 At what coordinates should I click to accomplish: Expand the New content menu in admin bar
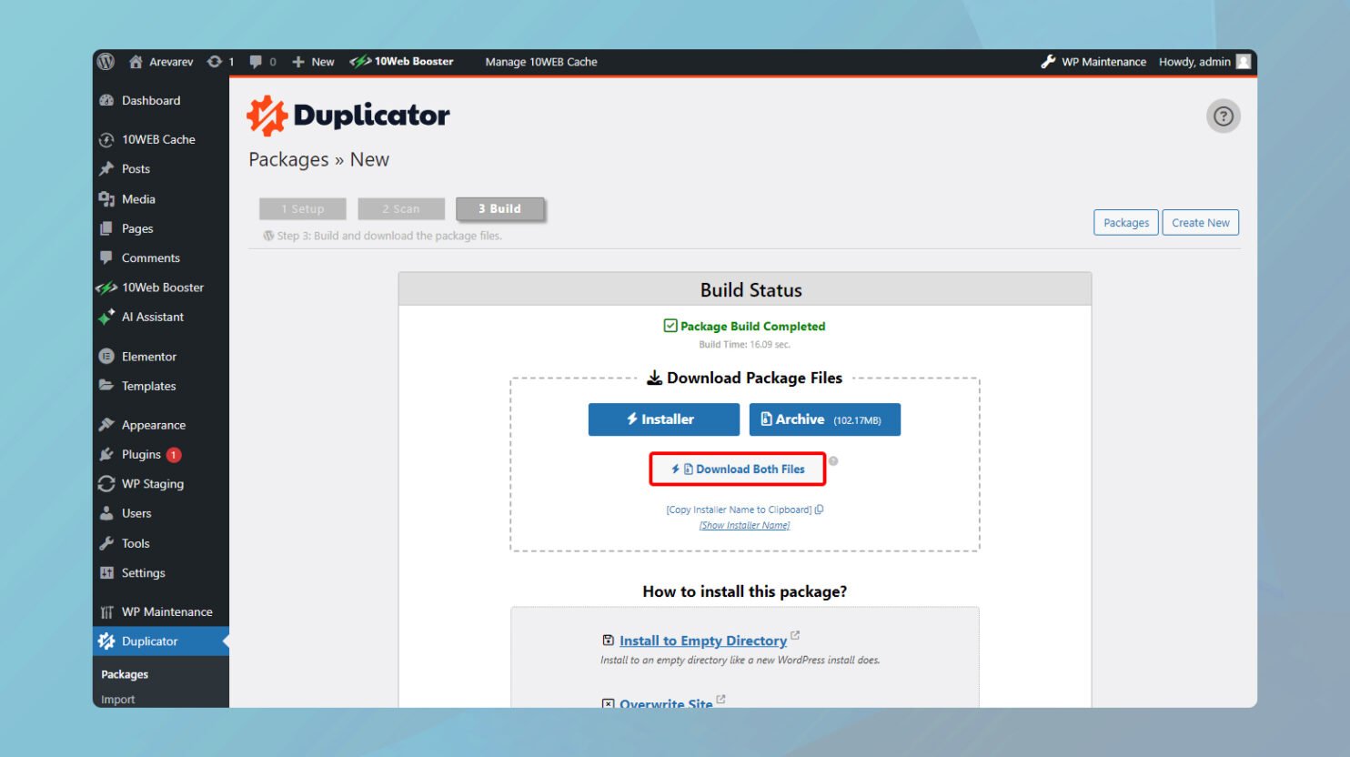pyautogui.click(x=313, y=62)
